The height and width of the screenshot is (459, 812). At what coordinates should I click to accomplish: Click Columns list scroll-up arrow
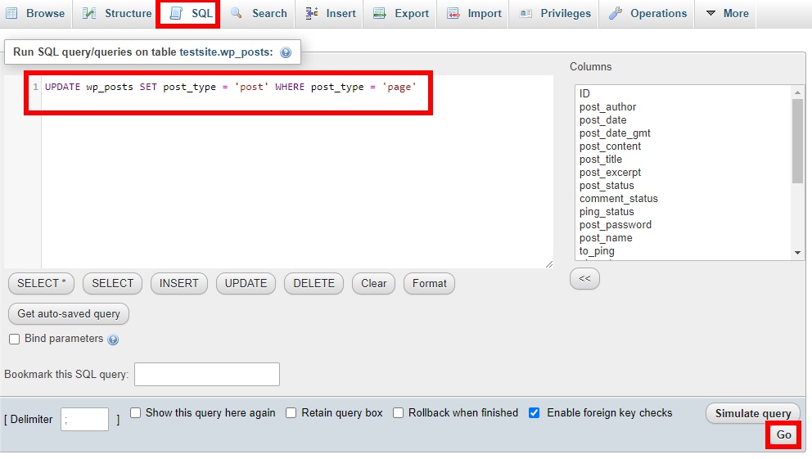[797, 92]
